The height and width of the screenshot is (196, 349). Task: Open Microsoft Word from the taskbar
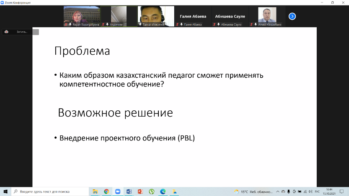pyautogui.click(x=129, y=191)
